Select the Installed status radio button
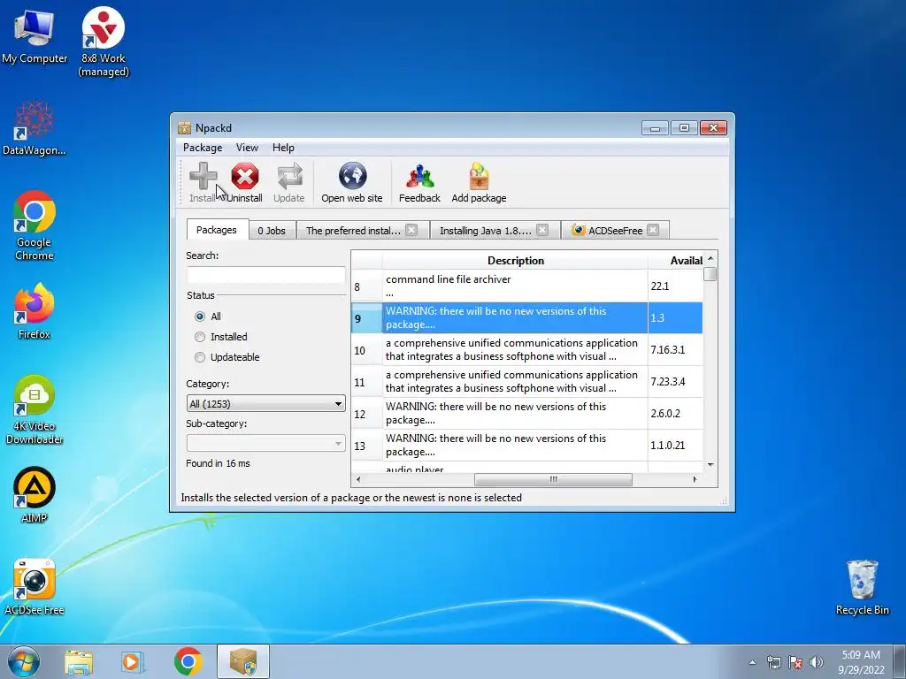Image resolution: width=906 pixels, height=679 pixels. coord(200,337)
